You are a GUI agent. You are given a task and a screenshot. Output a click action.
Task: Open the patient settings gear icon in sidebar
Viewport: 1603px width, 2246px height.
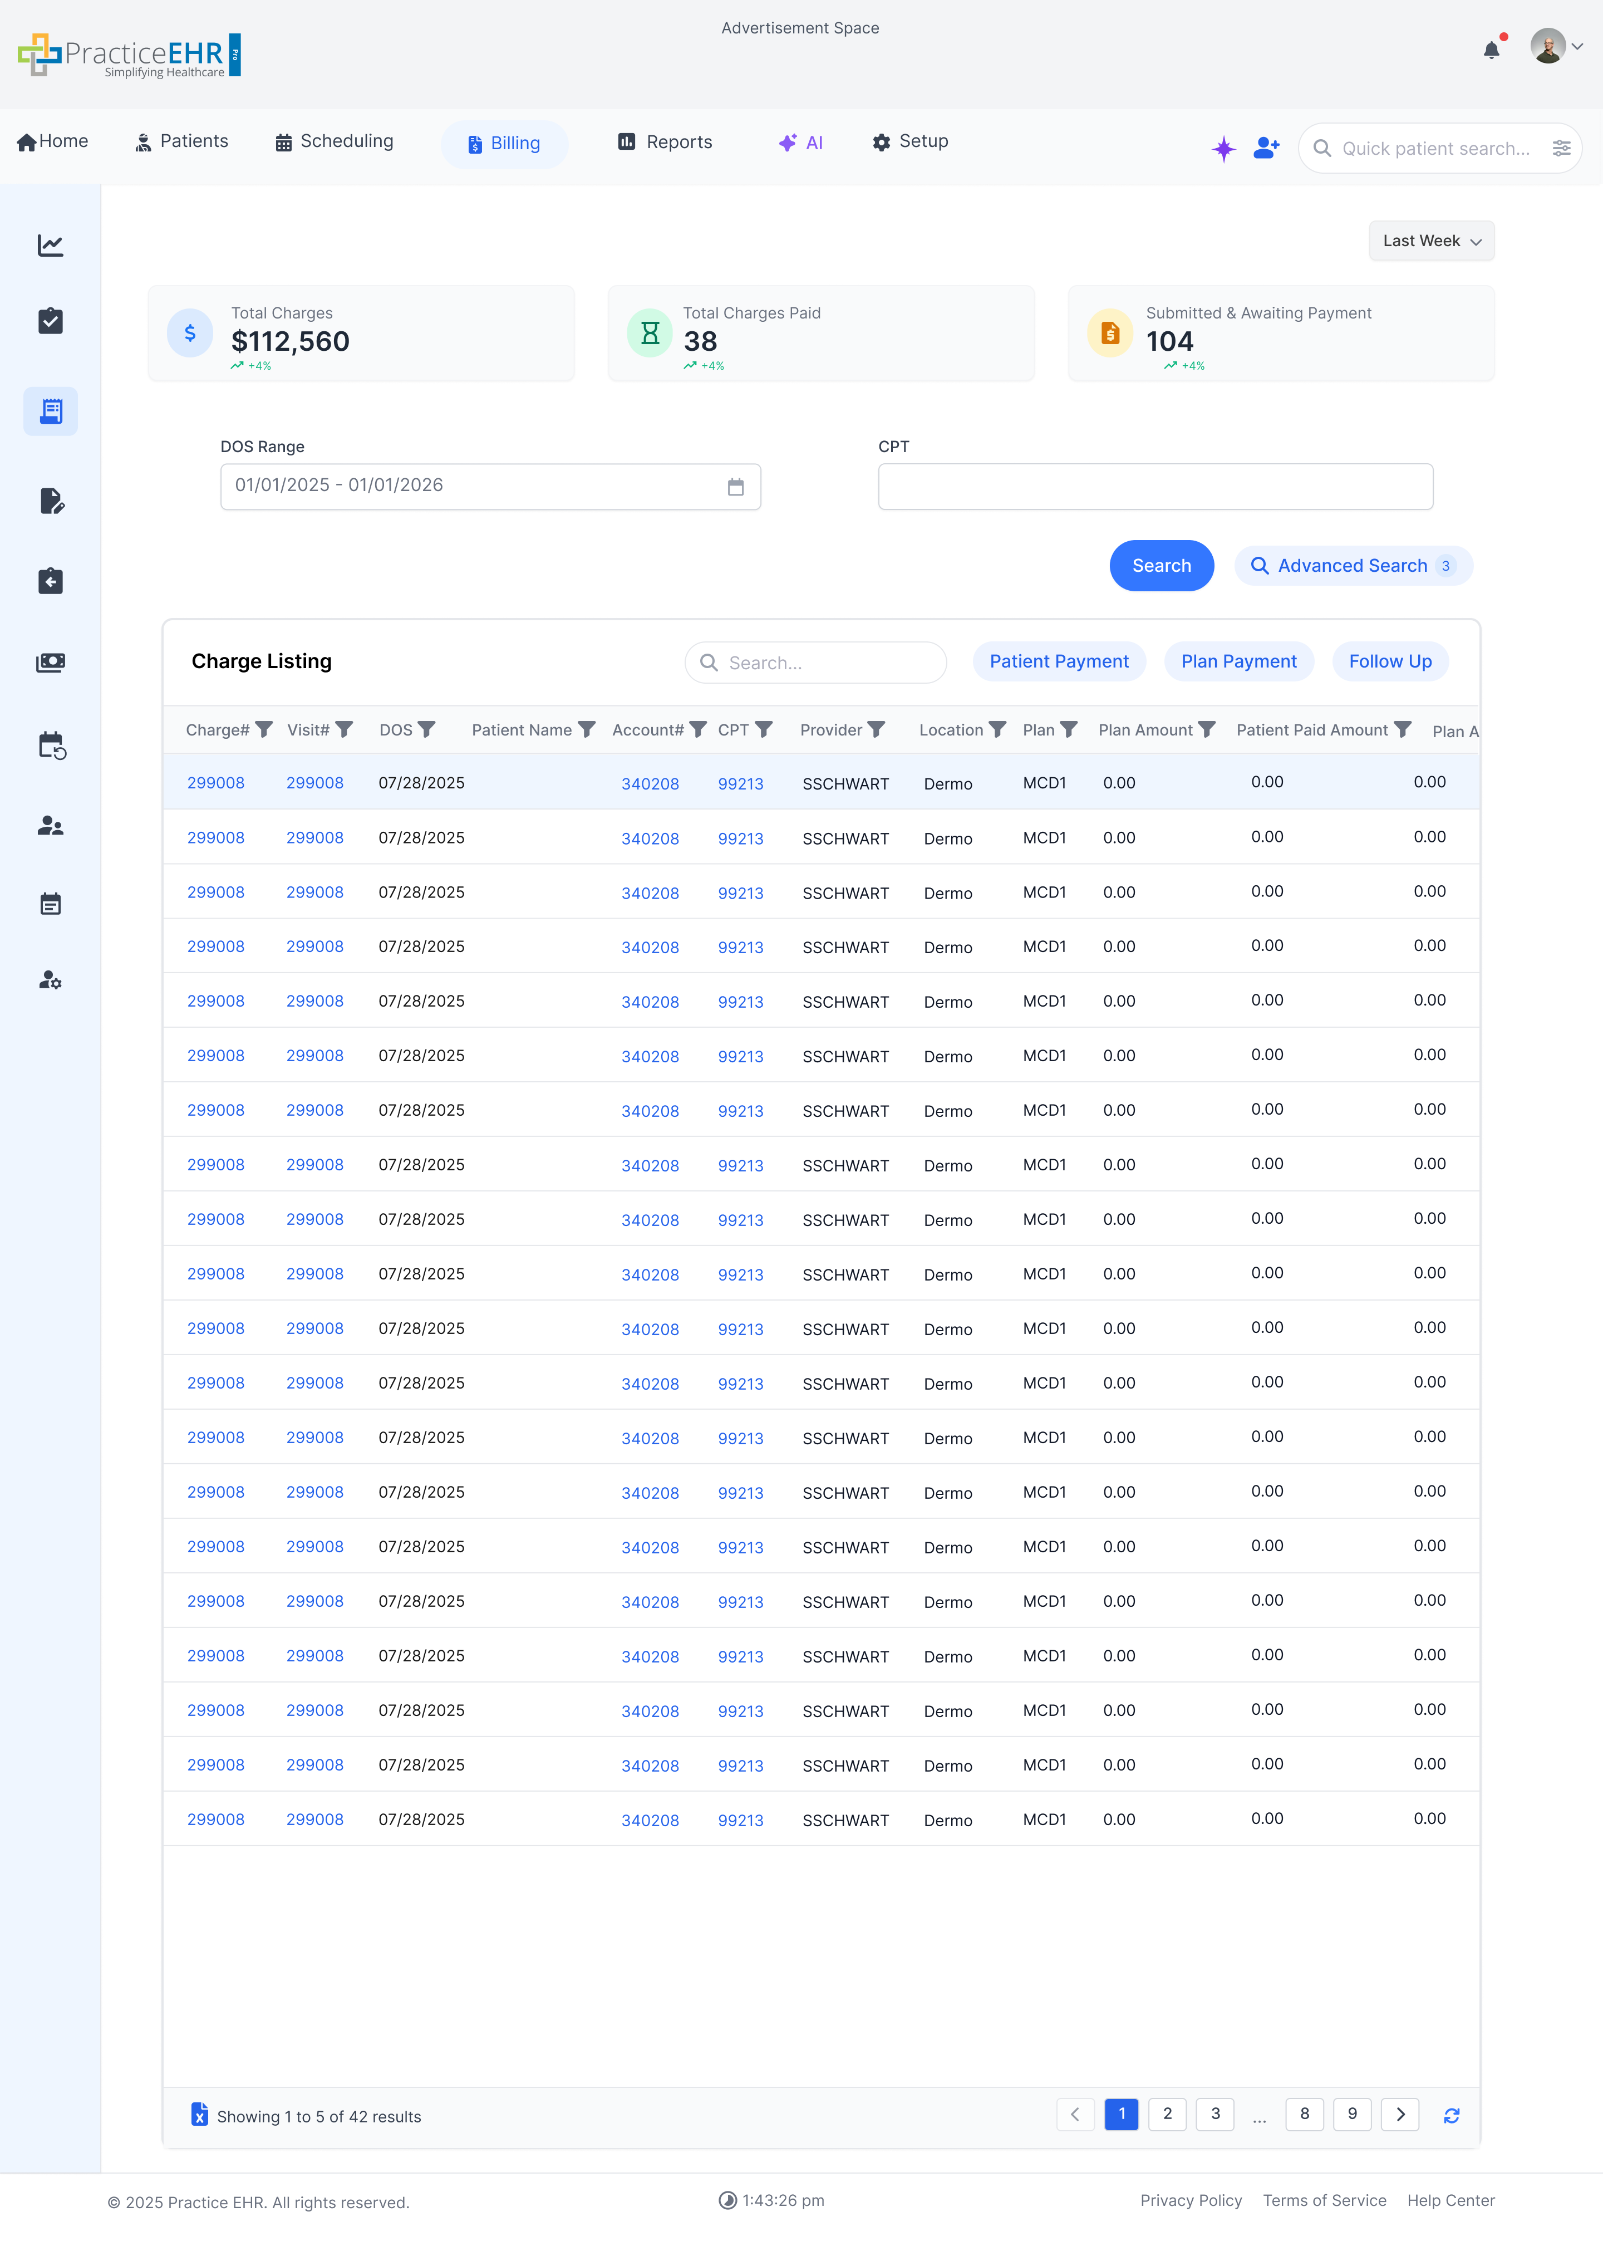50,982
